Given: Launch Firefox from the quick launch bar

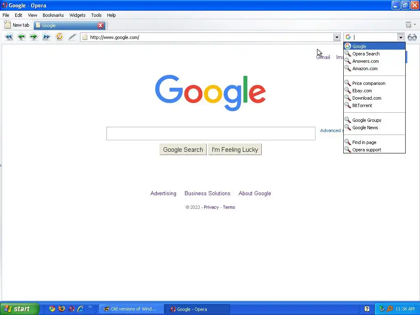Looking at the screenshot, I should [62, 309].
